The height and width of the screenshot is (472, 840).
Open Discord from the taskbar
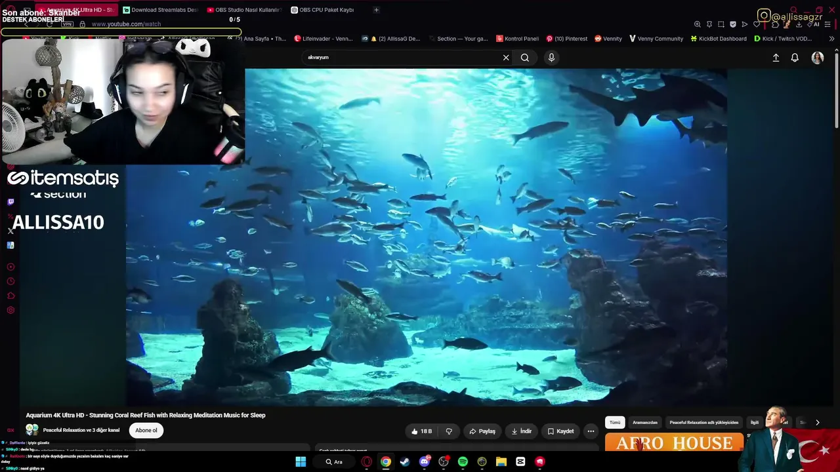[425, 462]
